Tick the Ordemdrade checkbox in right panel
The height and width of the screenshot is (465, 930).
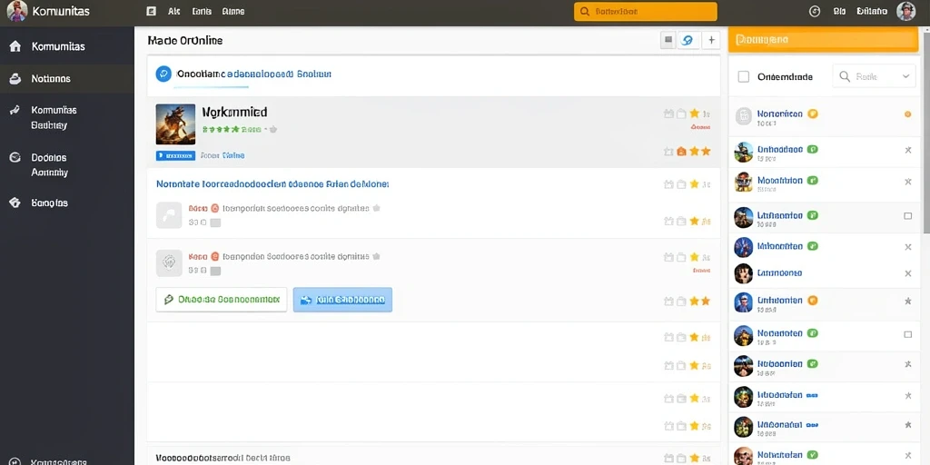743,76
